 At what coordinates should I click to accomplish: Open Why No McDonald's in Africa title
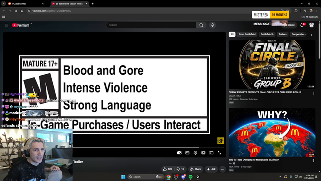pos(254,160)
